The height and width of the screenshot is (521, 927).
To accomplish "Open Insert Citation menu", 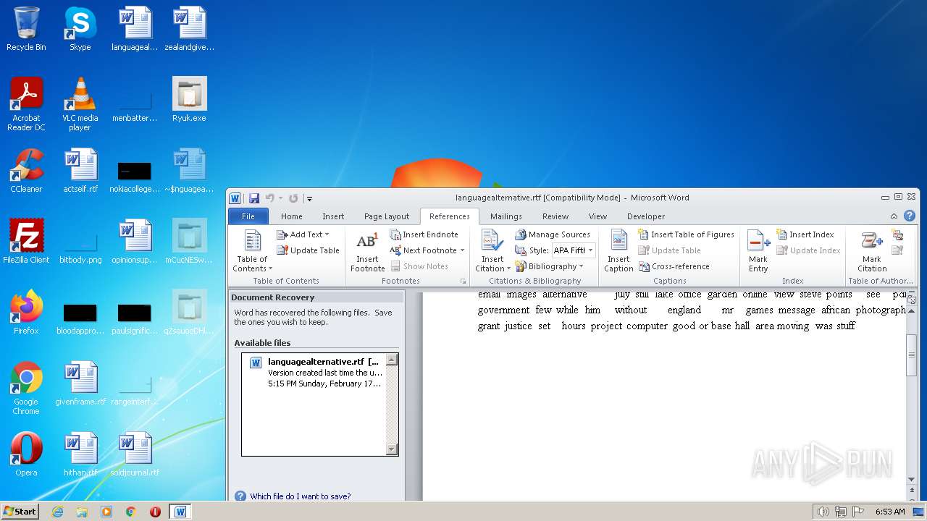I will click(x=492, y=251).
